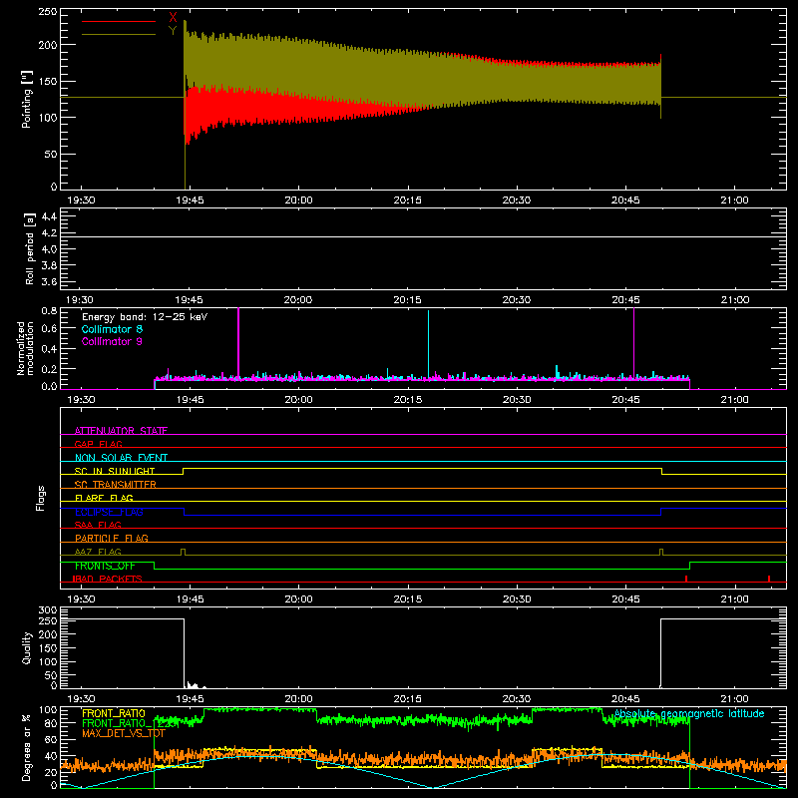This screenshot has height=798, width=798.
Task: Click the Flags axis label
Action: point(41,498)
